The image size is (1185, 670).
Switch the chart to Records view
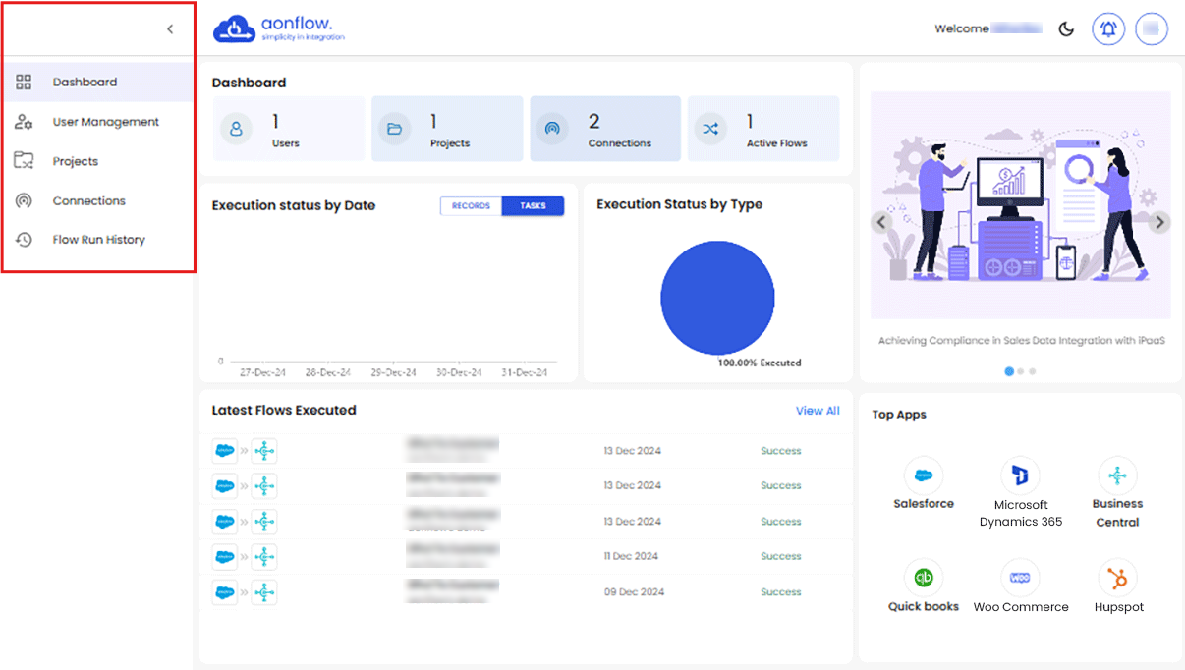(471, 206)
